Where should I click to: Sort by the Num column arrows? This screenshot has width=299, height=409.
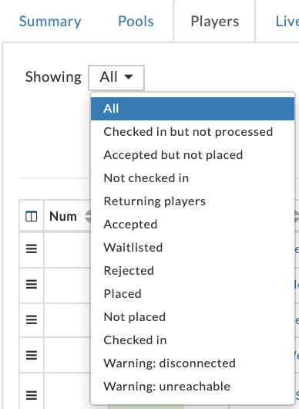pos(88,217)
